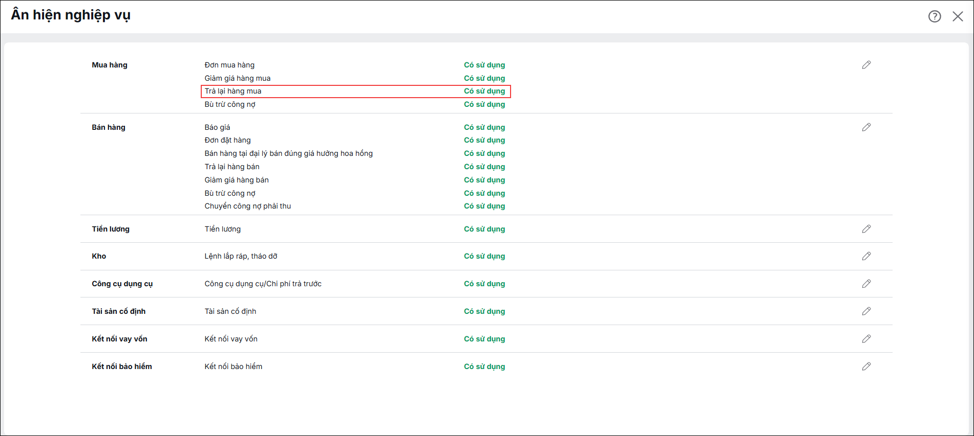
Task: Select the Đơn mua hàng row text
Action: 229,65
